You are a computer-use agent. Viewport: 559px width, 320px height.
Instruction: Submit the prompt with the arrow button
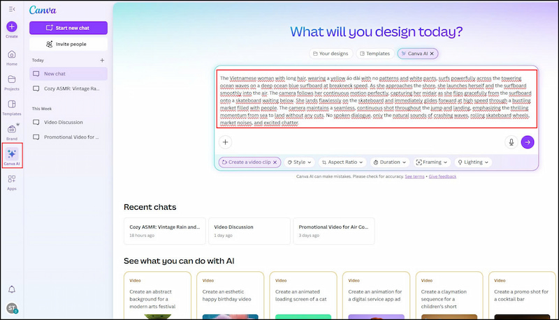(528, 142)
